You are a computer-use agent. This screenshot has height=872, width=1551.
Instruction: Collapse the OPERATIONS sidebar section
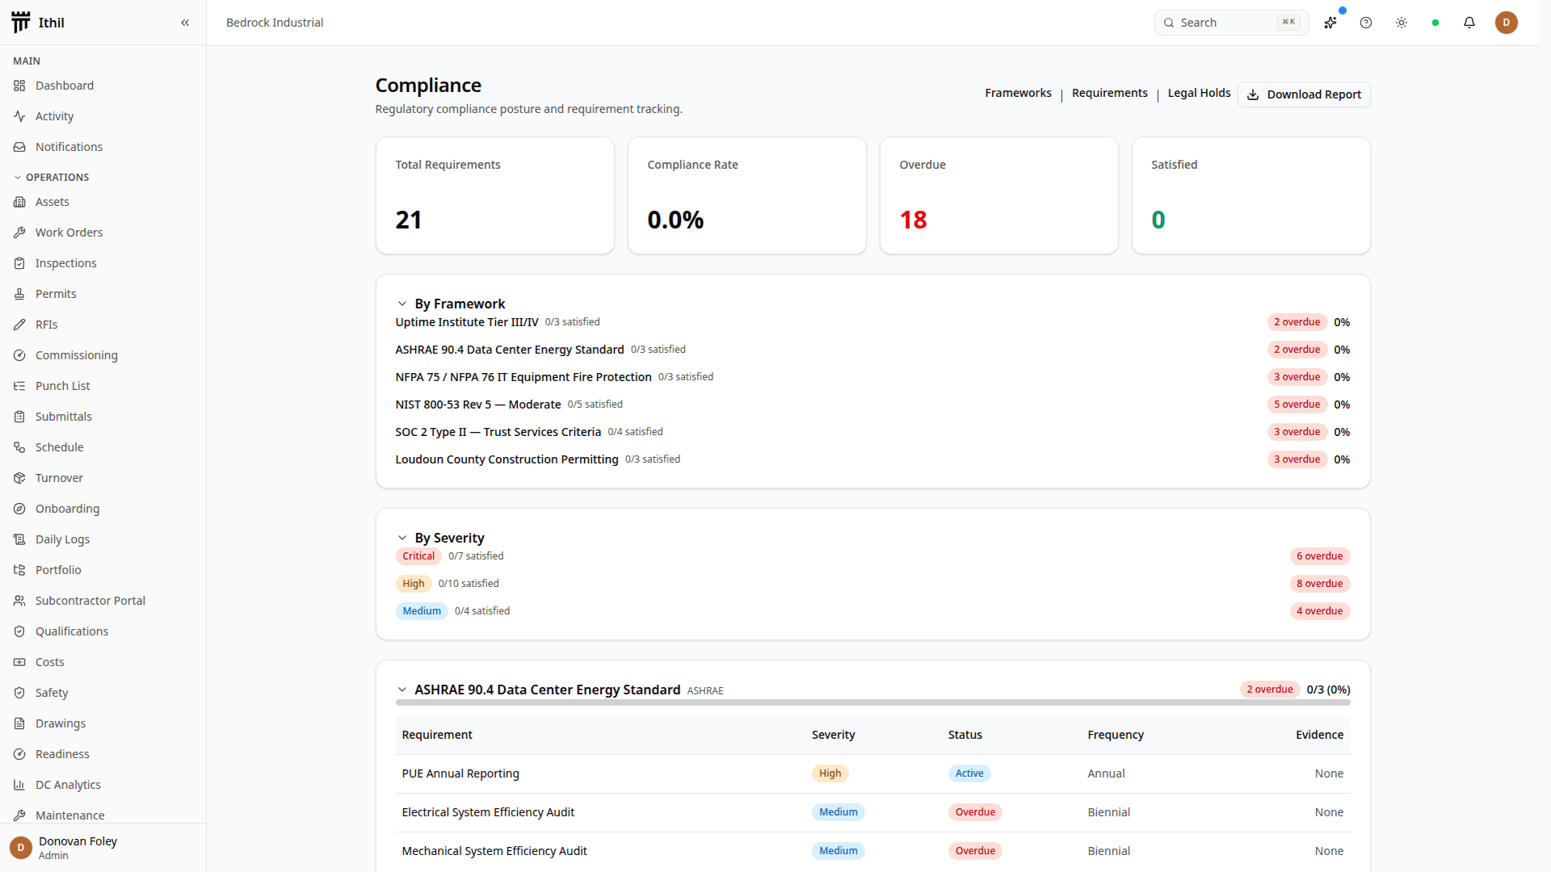[x=52, y=177]
